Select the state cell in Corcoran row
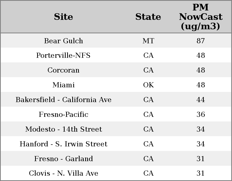This screenshot has width=232, height=181. click(148, 70)
